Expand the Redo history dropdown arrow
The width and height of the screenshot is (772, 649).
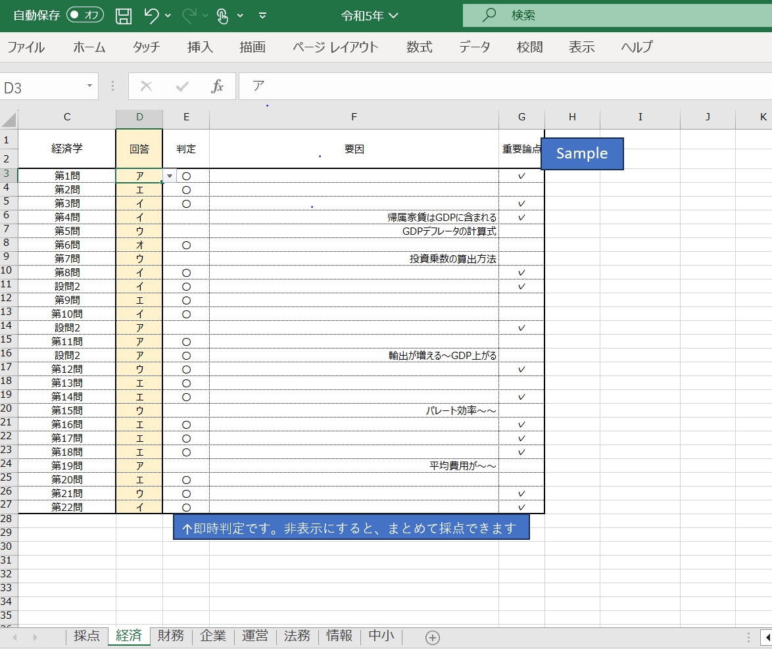(x=205, y=16)
